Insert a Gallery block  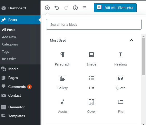pyautogui.click(x=63, y=83)
